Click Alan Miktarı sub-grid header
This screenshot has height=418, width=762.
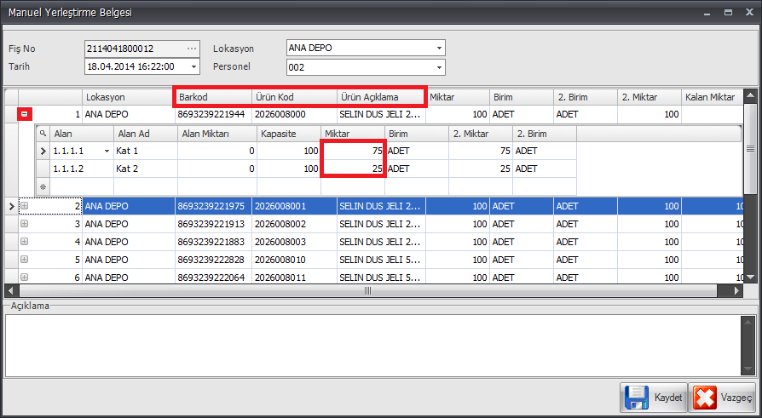217,134
